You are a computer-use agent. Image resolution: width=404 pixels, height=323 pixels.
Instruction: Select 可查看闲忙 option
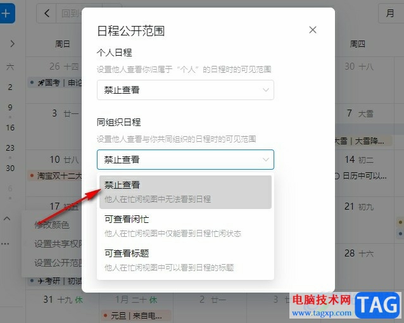tap(186, 226)
